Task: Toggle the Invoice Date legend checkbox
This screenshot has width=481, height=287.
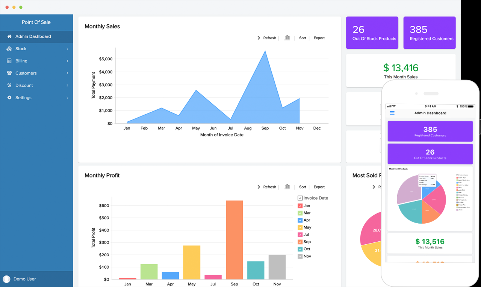Action: coord(300,198)
